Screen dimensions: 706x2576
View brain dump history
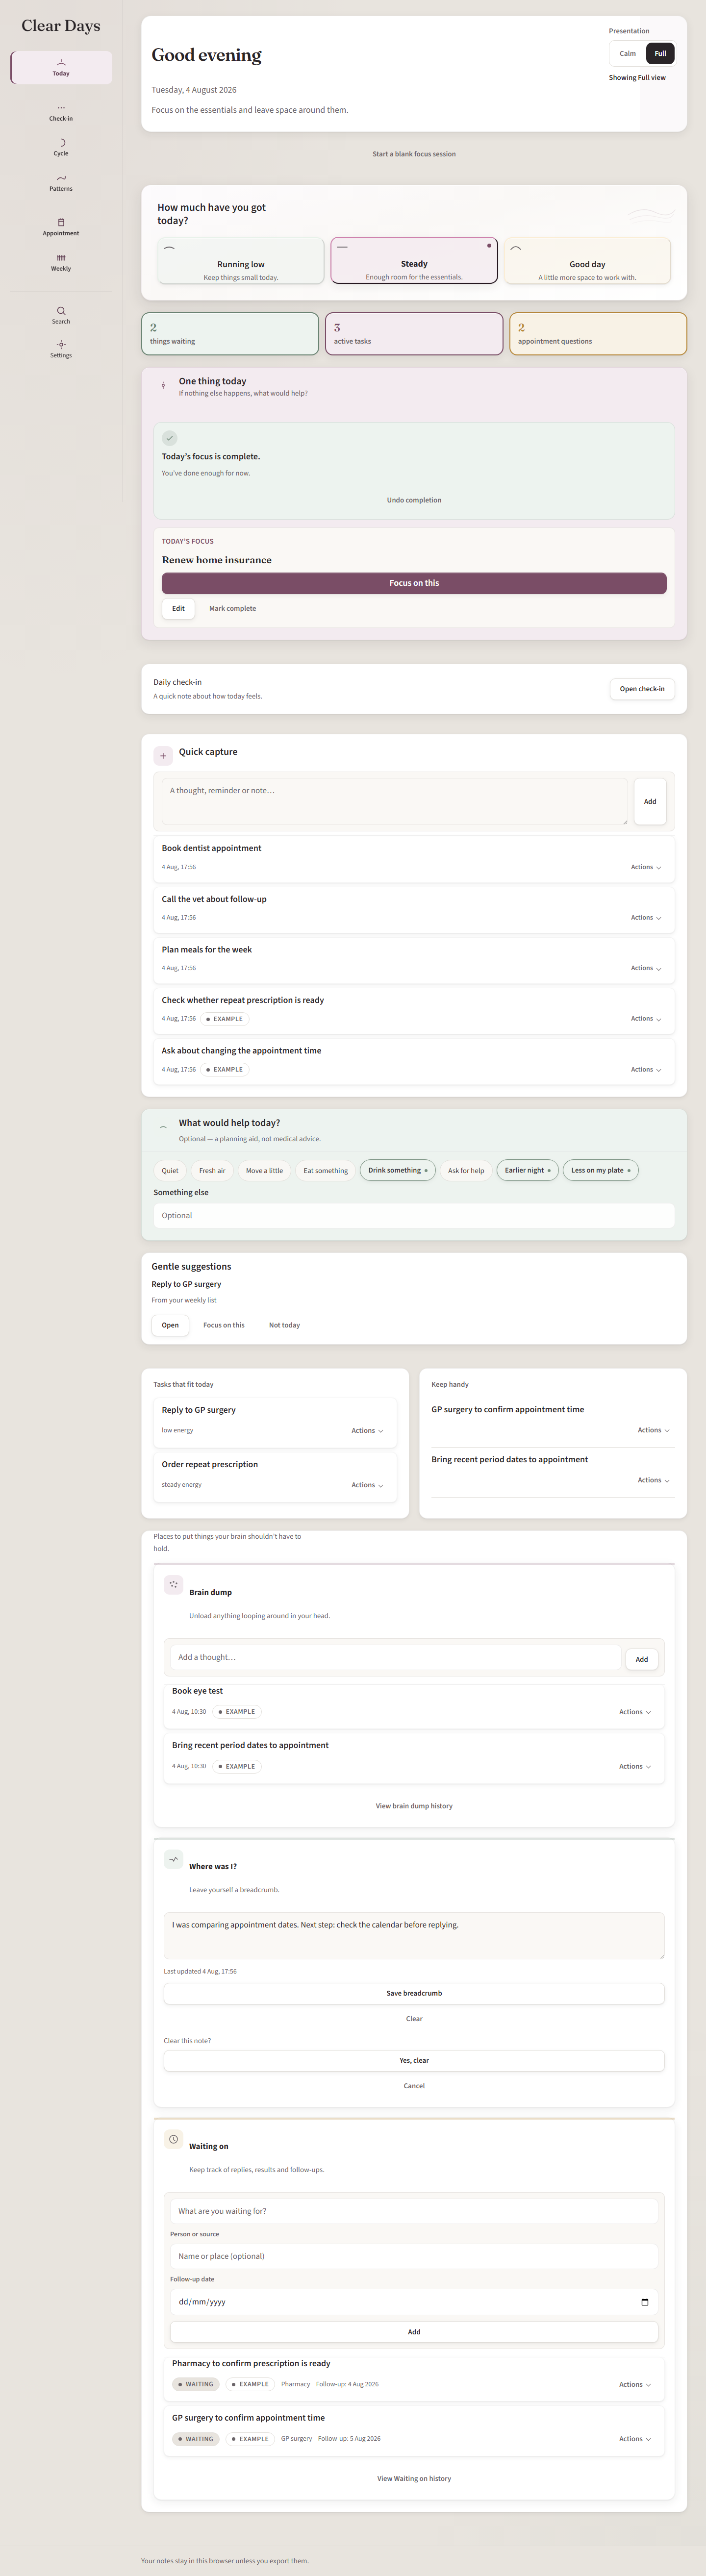414,1806
